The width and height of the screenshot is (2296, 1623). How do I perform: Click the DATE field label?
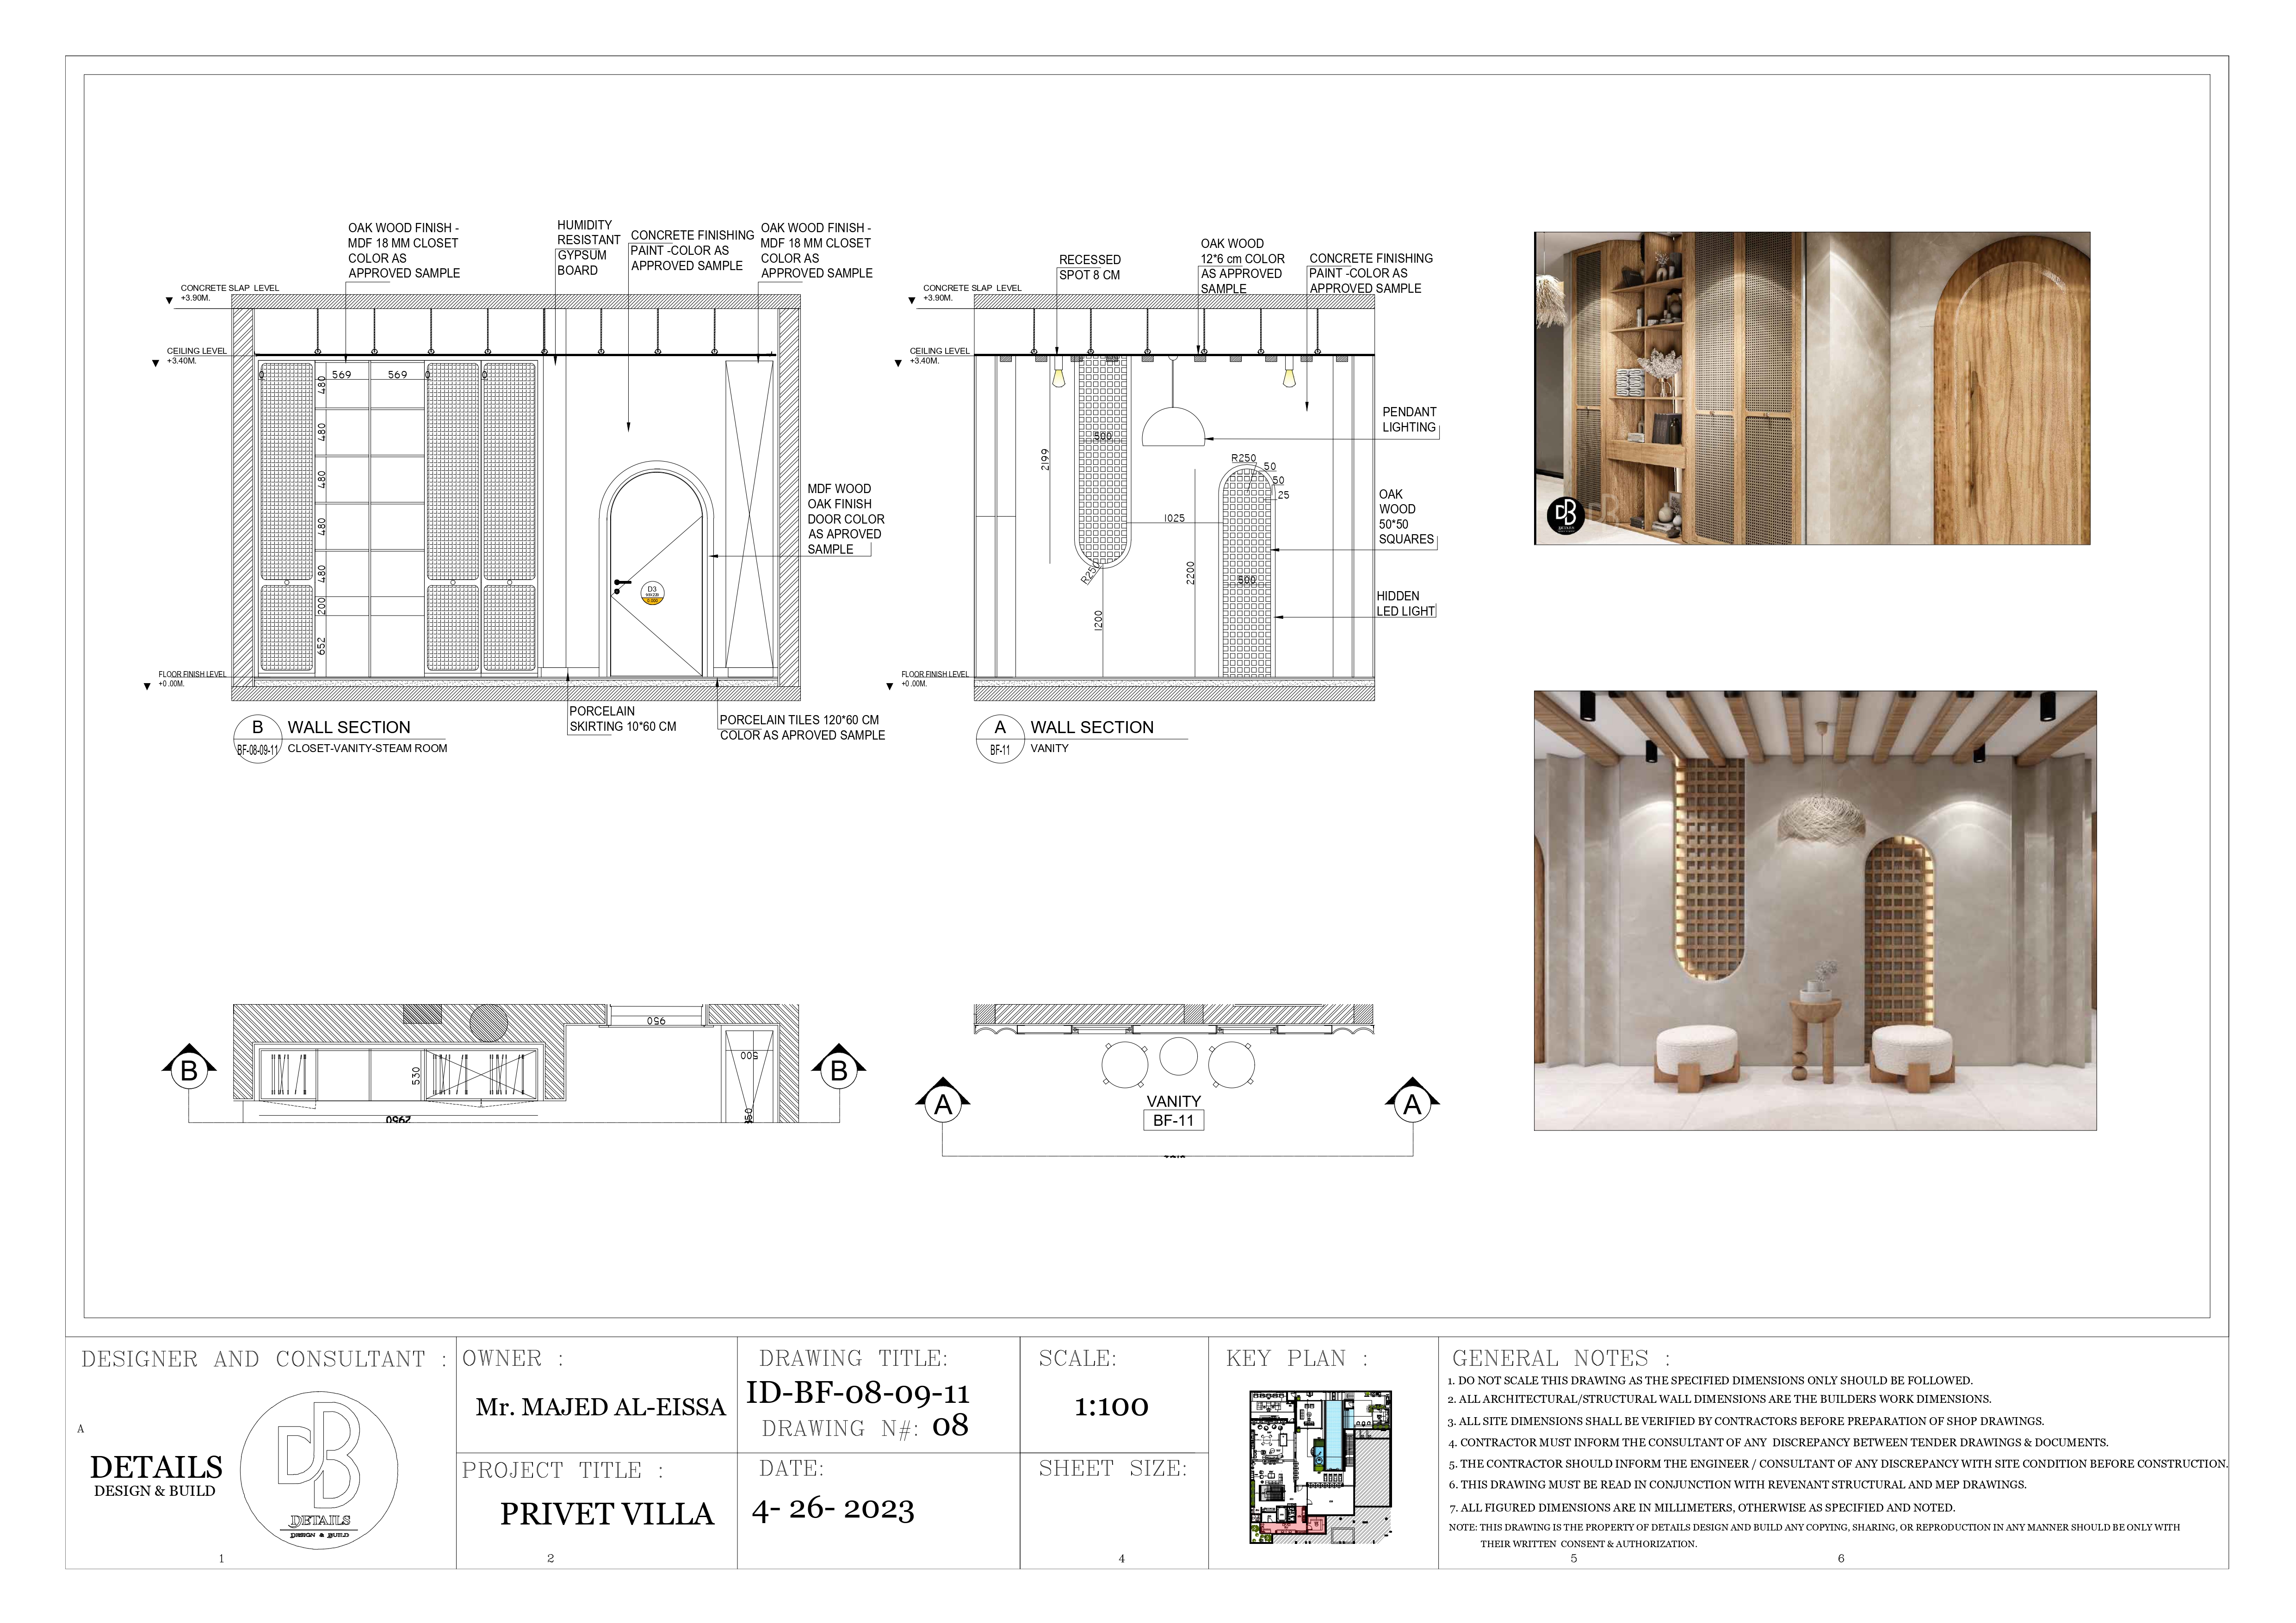(x=791, y=1468)
